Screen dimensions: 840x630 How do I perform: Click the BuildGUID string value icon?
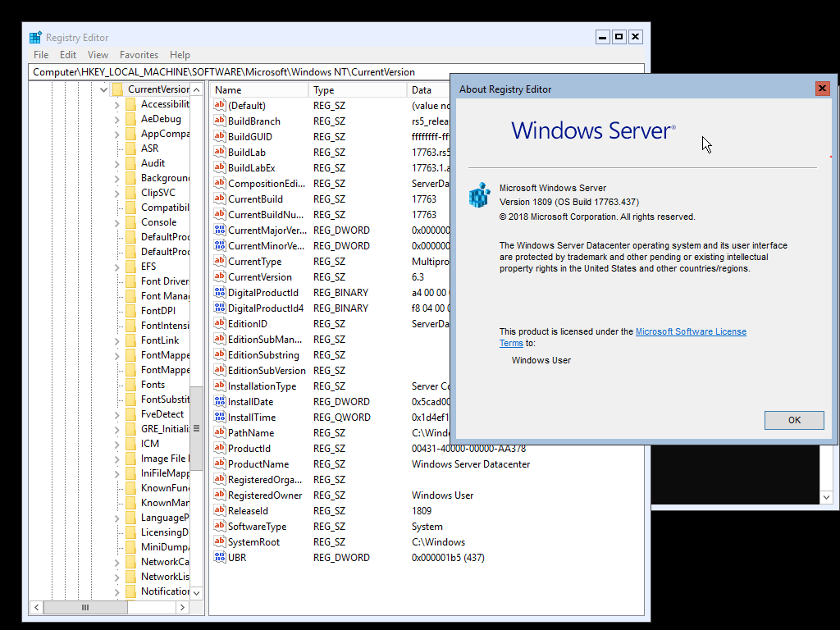tap(220, 136)
